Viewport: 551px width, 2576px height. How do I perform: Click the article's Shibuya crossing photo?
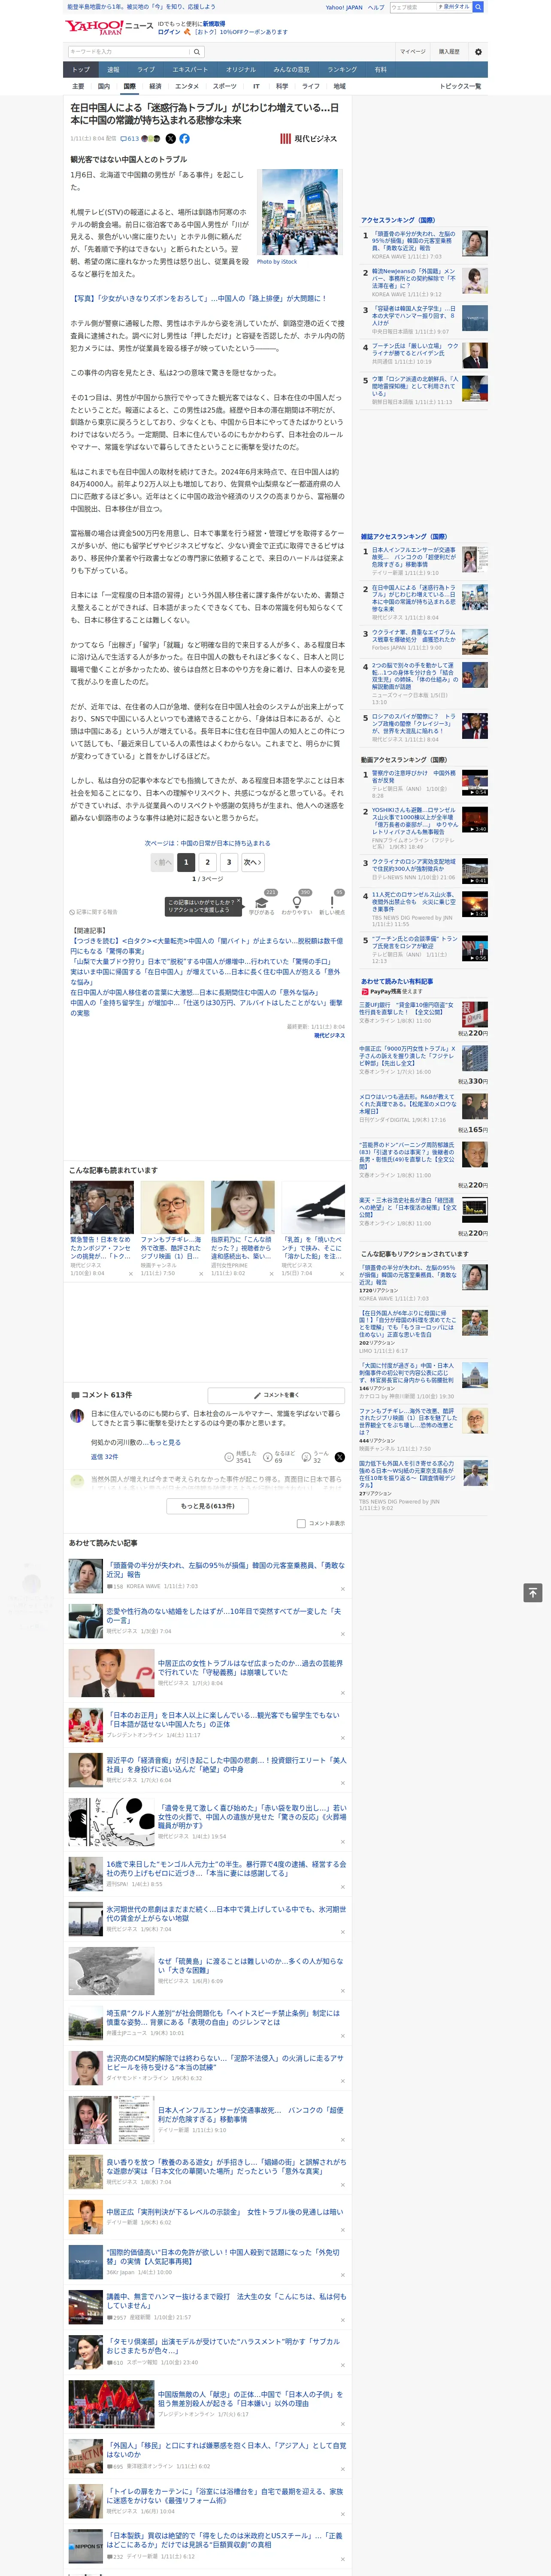point(299,213)
